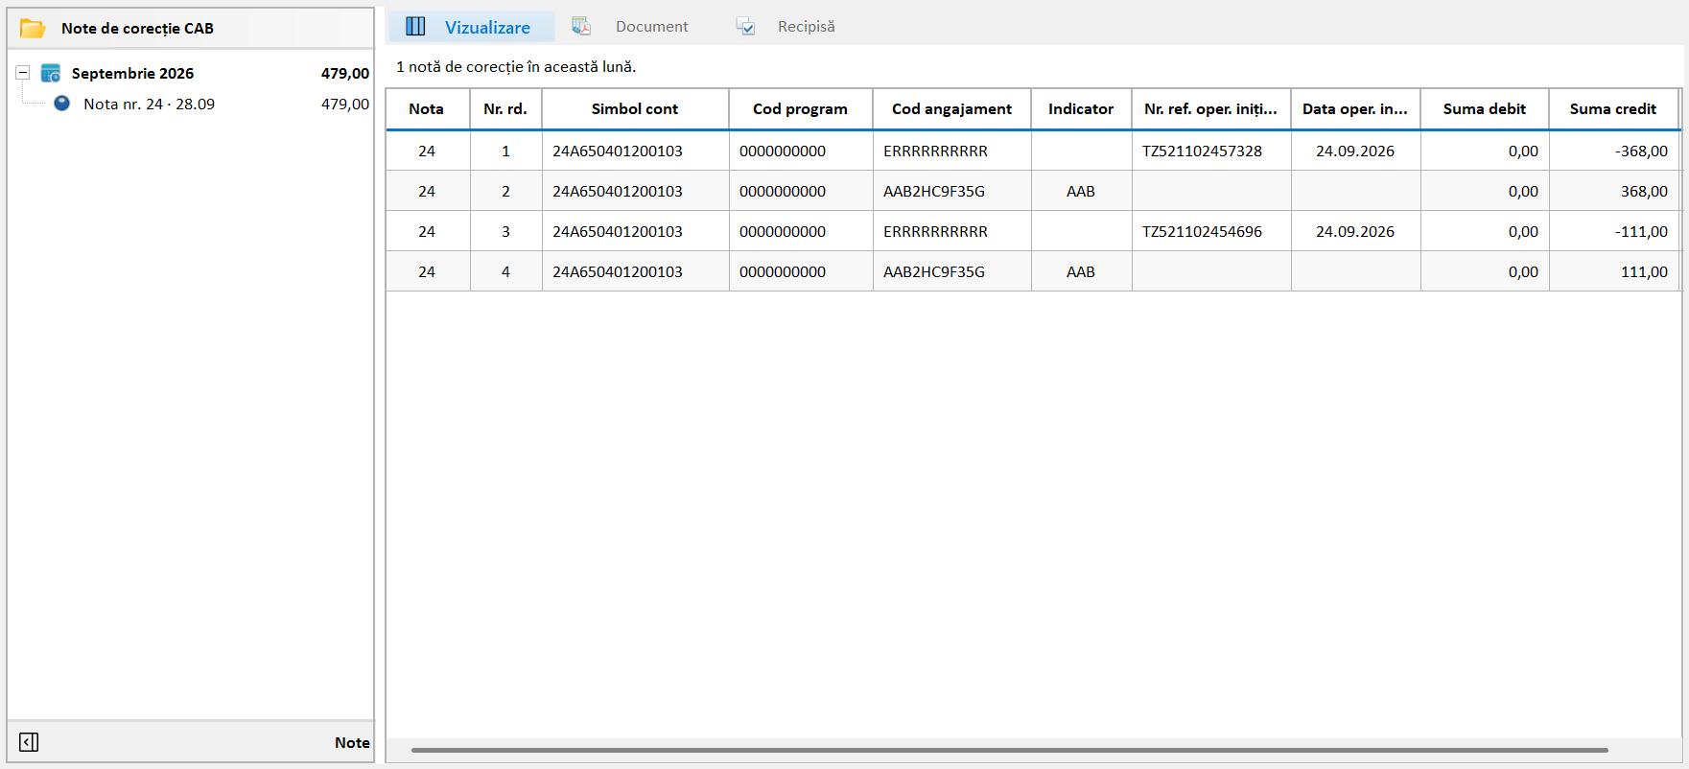Click the Cod angajament column header
This screenshot has height=769, width=1689.
(x=951, y=109)
